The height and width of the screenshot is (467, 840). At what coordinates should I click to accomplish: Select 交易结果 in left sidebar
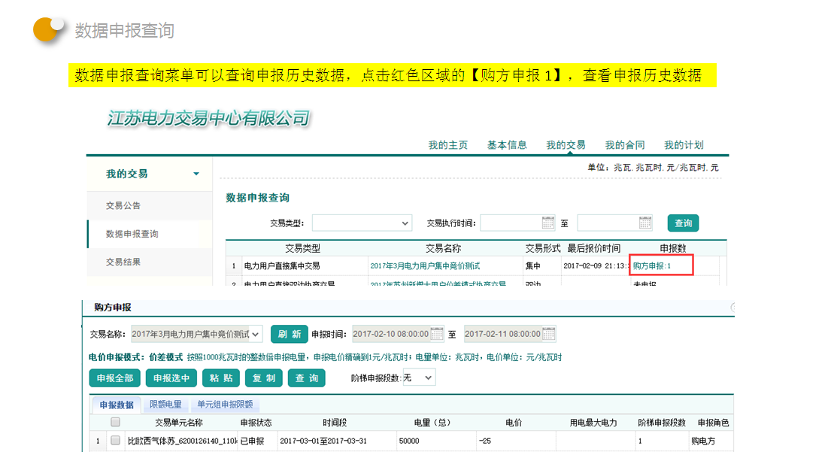pos(123,262)
